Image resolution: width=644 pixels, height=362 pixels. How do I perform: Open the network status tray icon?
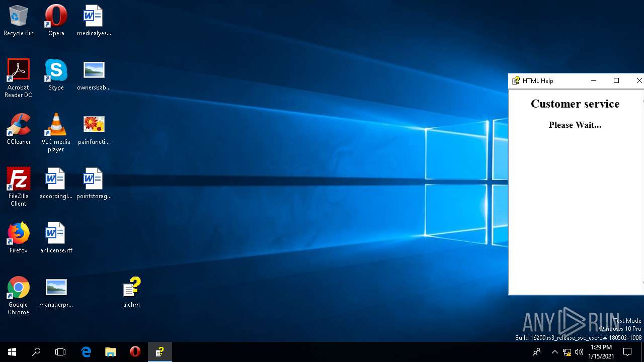[567, 352]
